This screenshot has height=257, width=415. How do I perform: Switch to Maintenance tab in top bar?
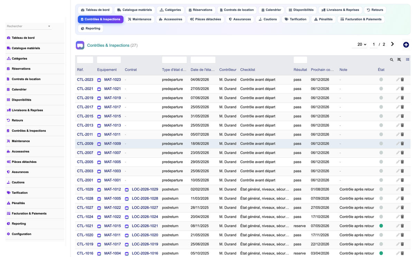[139, 19]
